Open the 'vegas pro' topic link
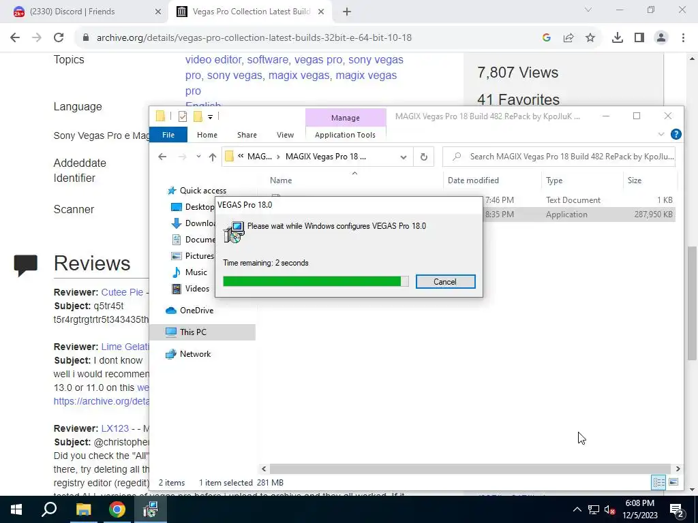The height and width of the screenshot is (523, 698). click(x=318, y=60)
